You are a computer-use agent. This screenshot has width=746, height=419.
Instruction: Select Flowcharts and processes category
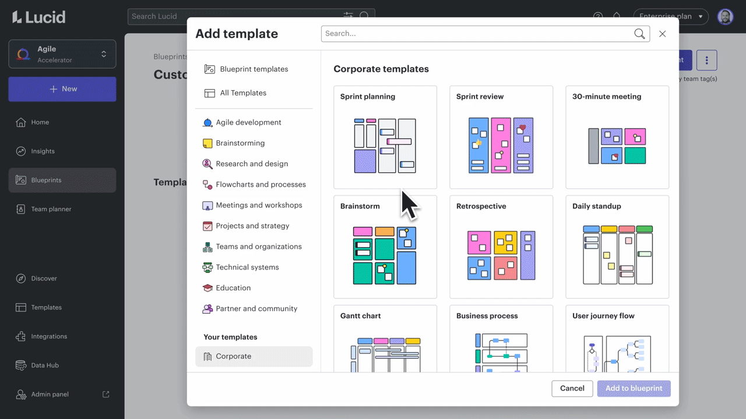pos(207,184)
